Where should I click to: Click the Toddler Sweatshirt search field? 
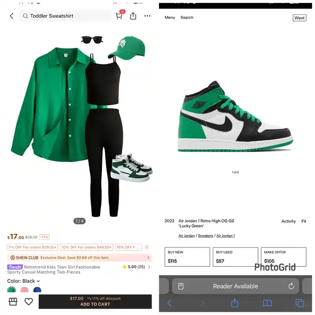pos(65,16)
